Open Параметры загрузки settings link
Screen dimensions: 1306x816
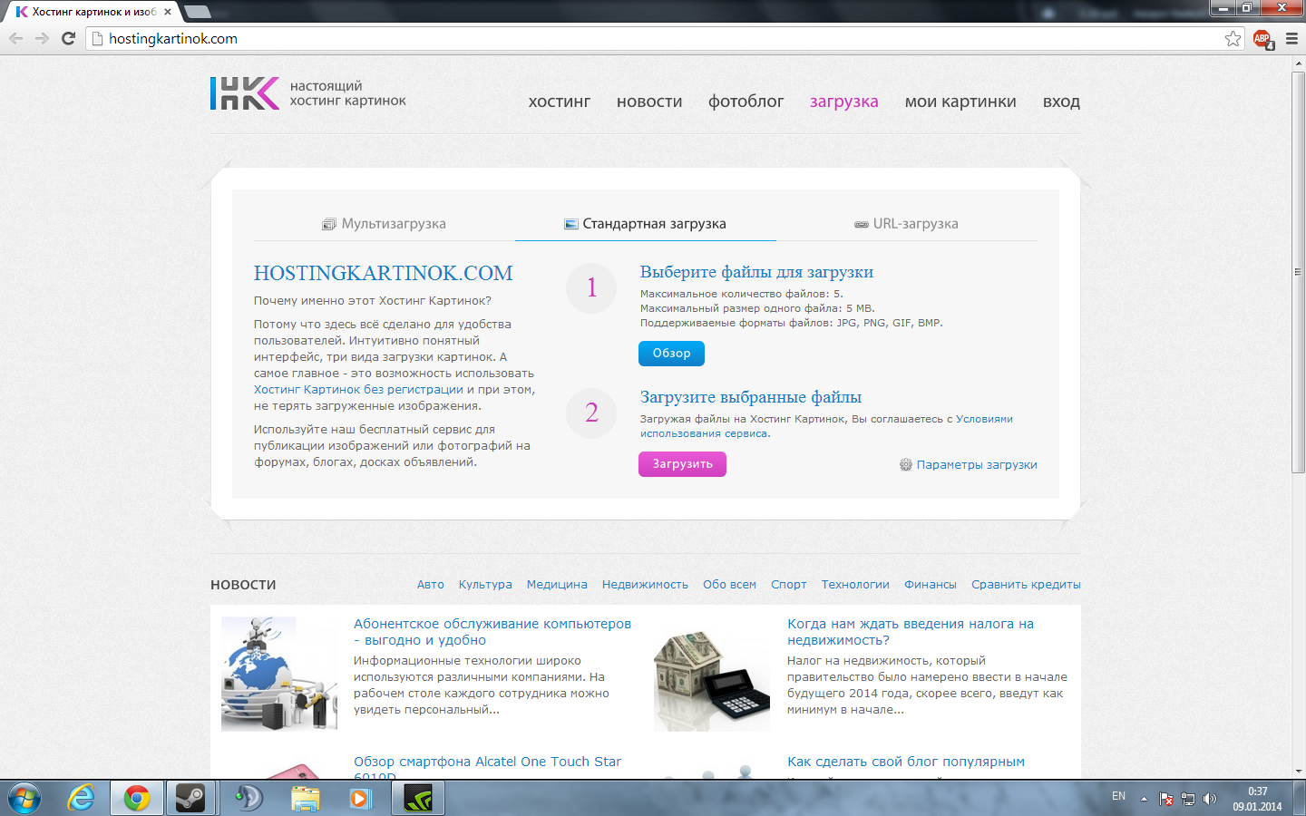click(968, 464)
